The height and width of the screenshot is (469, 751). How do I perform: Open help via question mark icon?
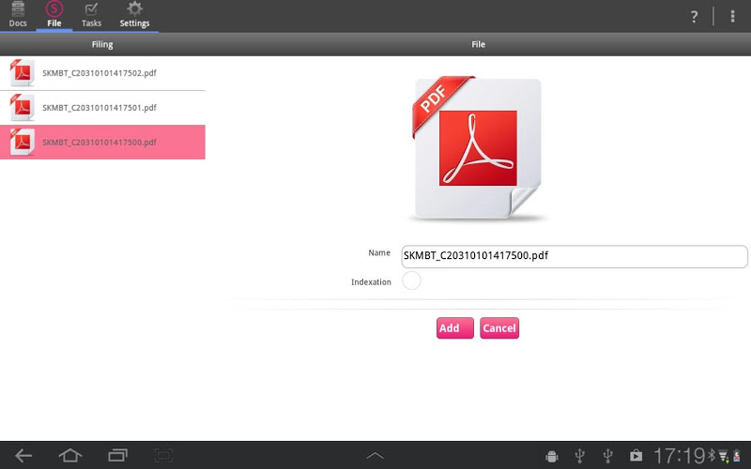click(694, 17)
